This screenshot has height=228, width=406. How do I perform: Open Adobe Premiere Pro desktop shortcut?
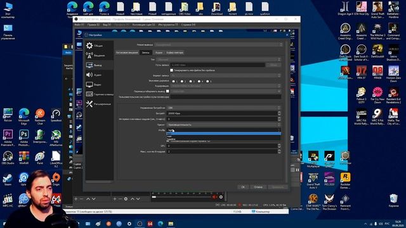click(x=8, y=137)
